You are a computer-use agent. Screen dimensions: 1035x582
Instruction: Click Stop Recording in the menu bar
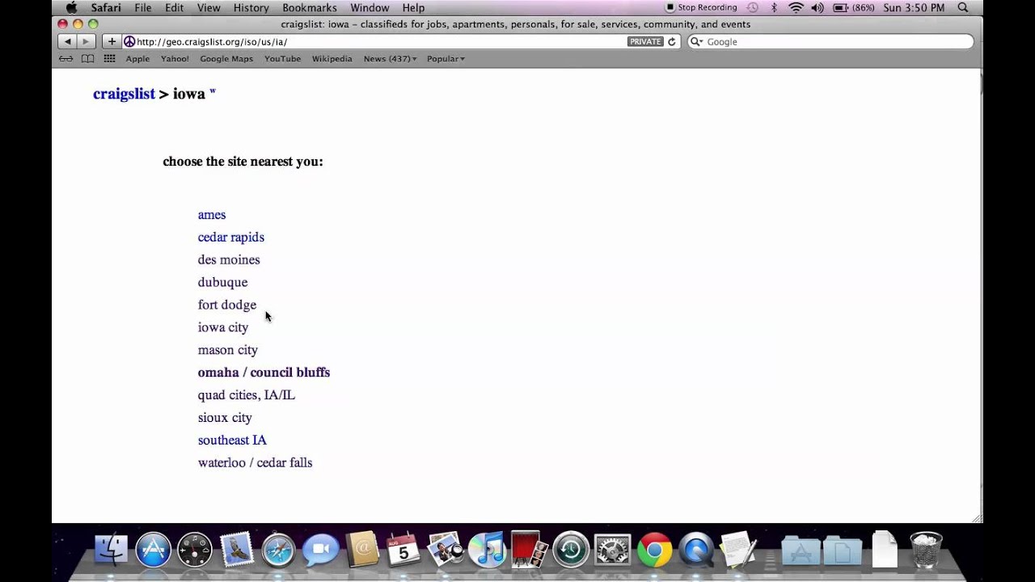click(701, 8)
